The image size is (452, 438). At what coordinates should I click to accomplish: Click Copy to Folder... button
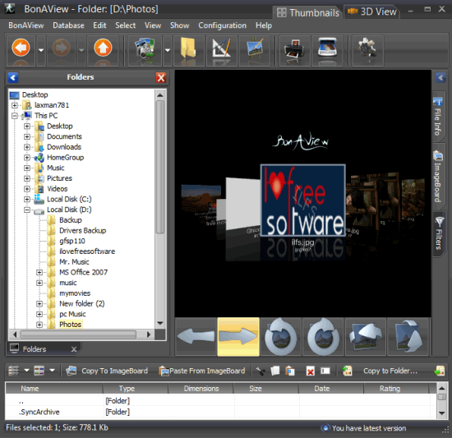pos(381,371)
